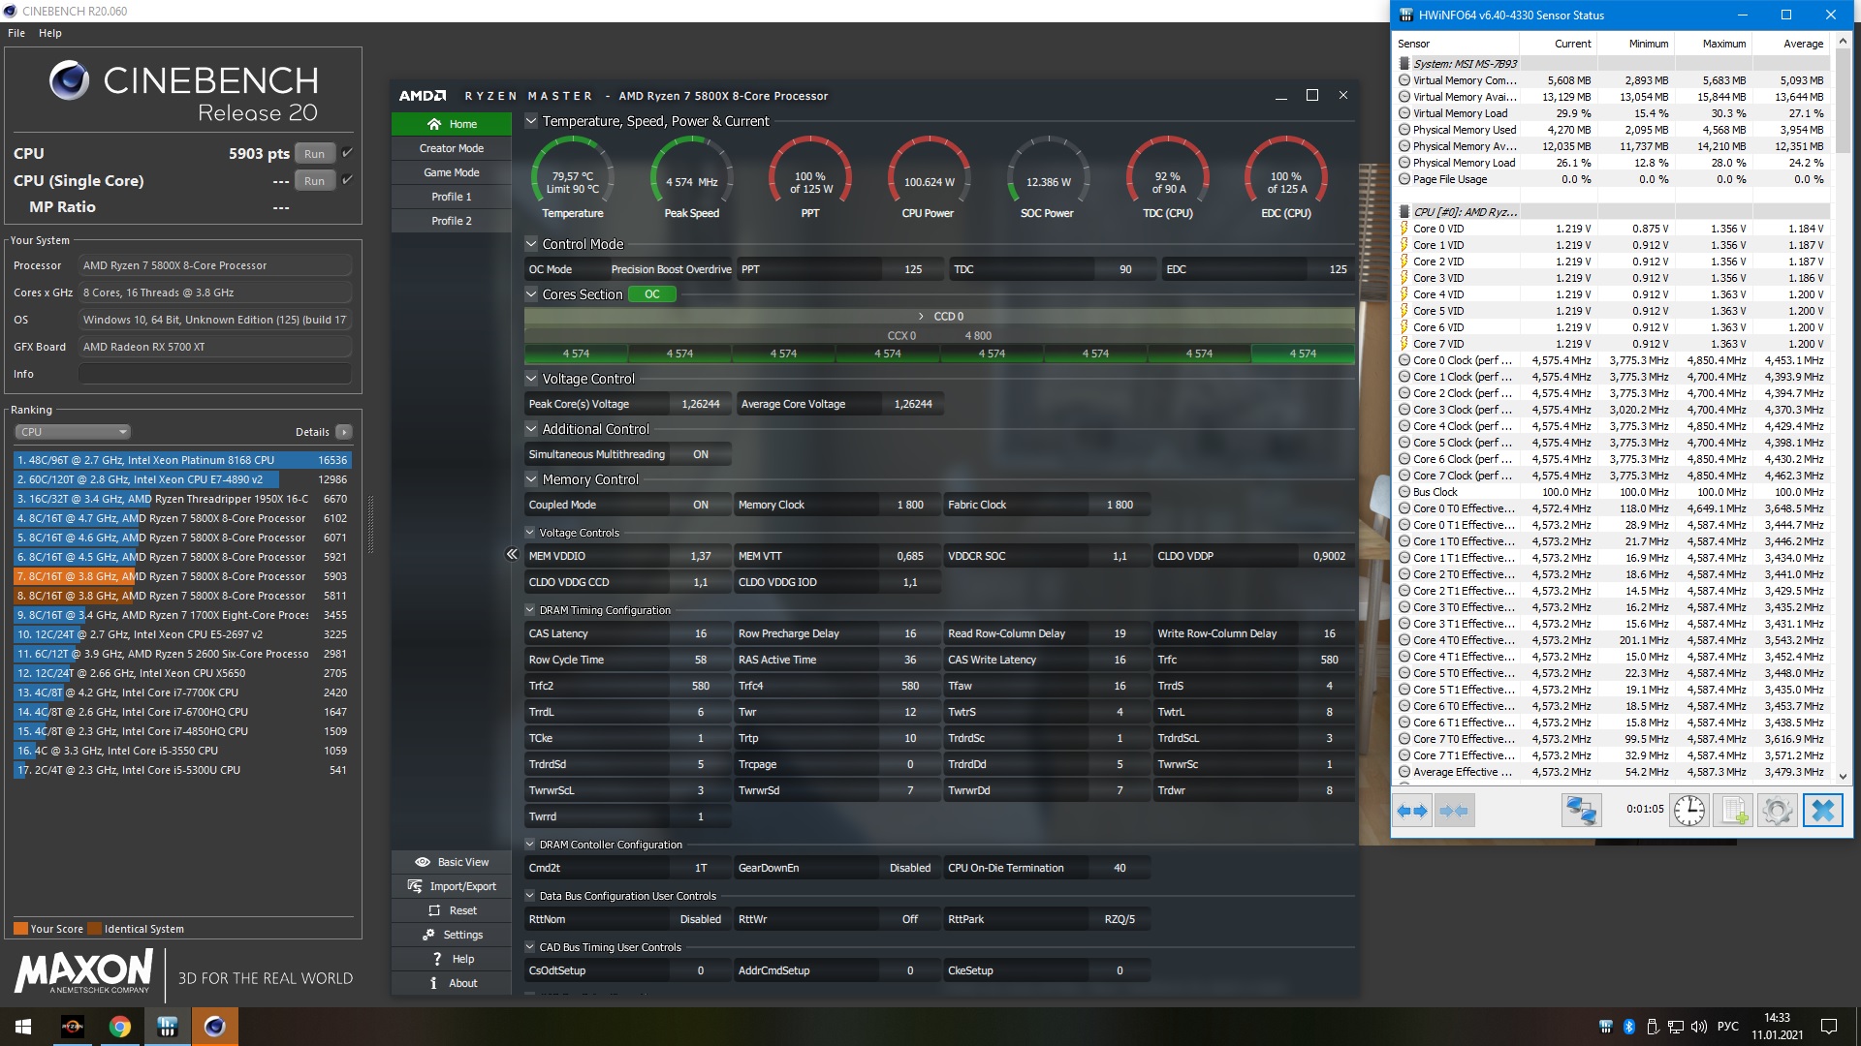Switch to the Creator Mode tab

coord(452,148)
